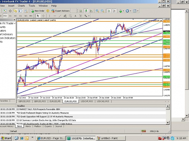The image size is (189, 141).
Task: Select the arrow cursor tool
Action: [x=38, y=16]
